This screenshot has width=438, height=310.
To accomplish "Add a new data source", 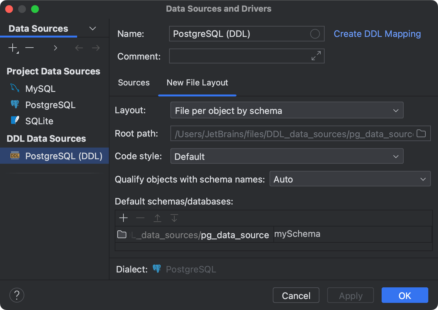I will [x=12, y=48].
